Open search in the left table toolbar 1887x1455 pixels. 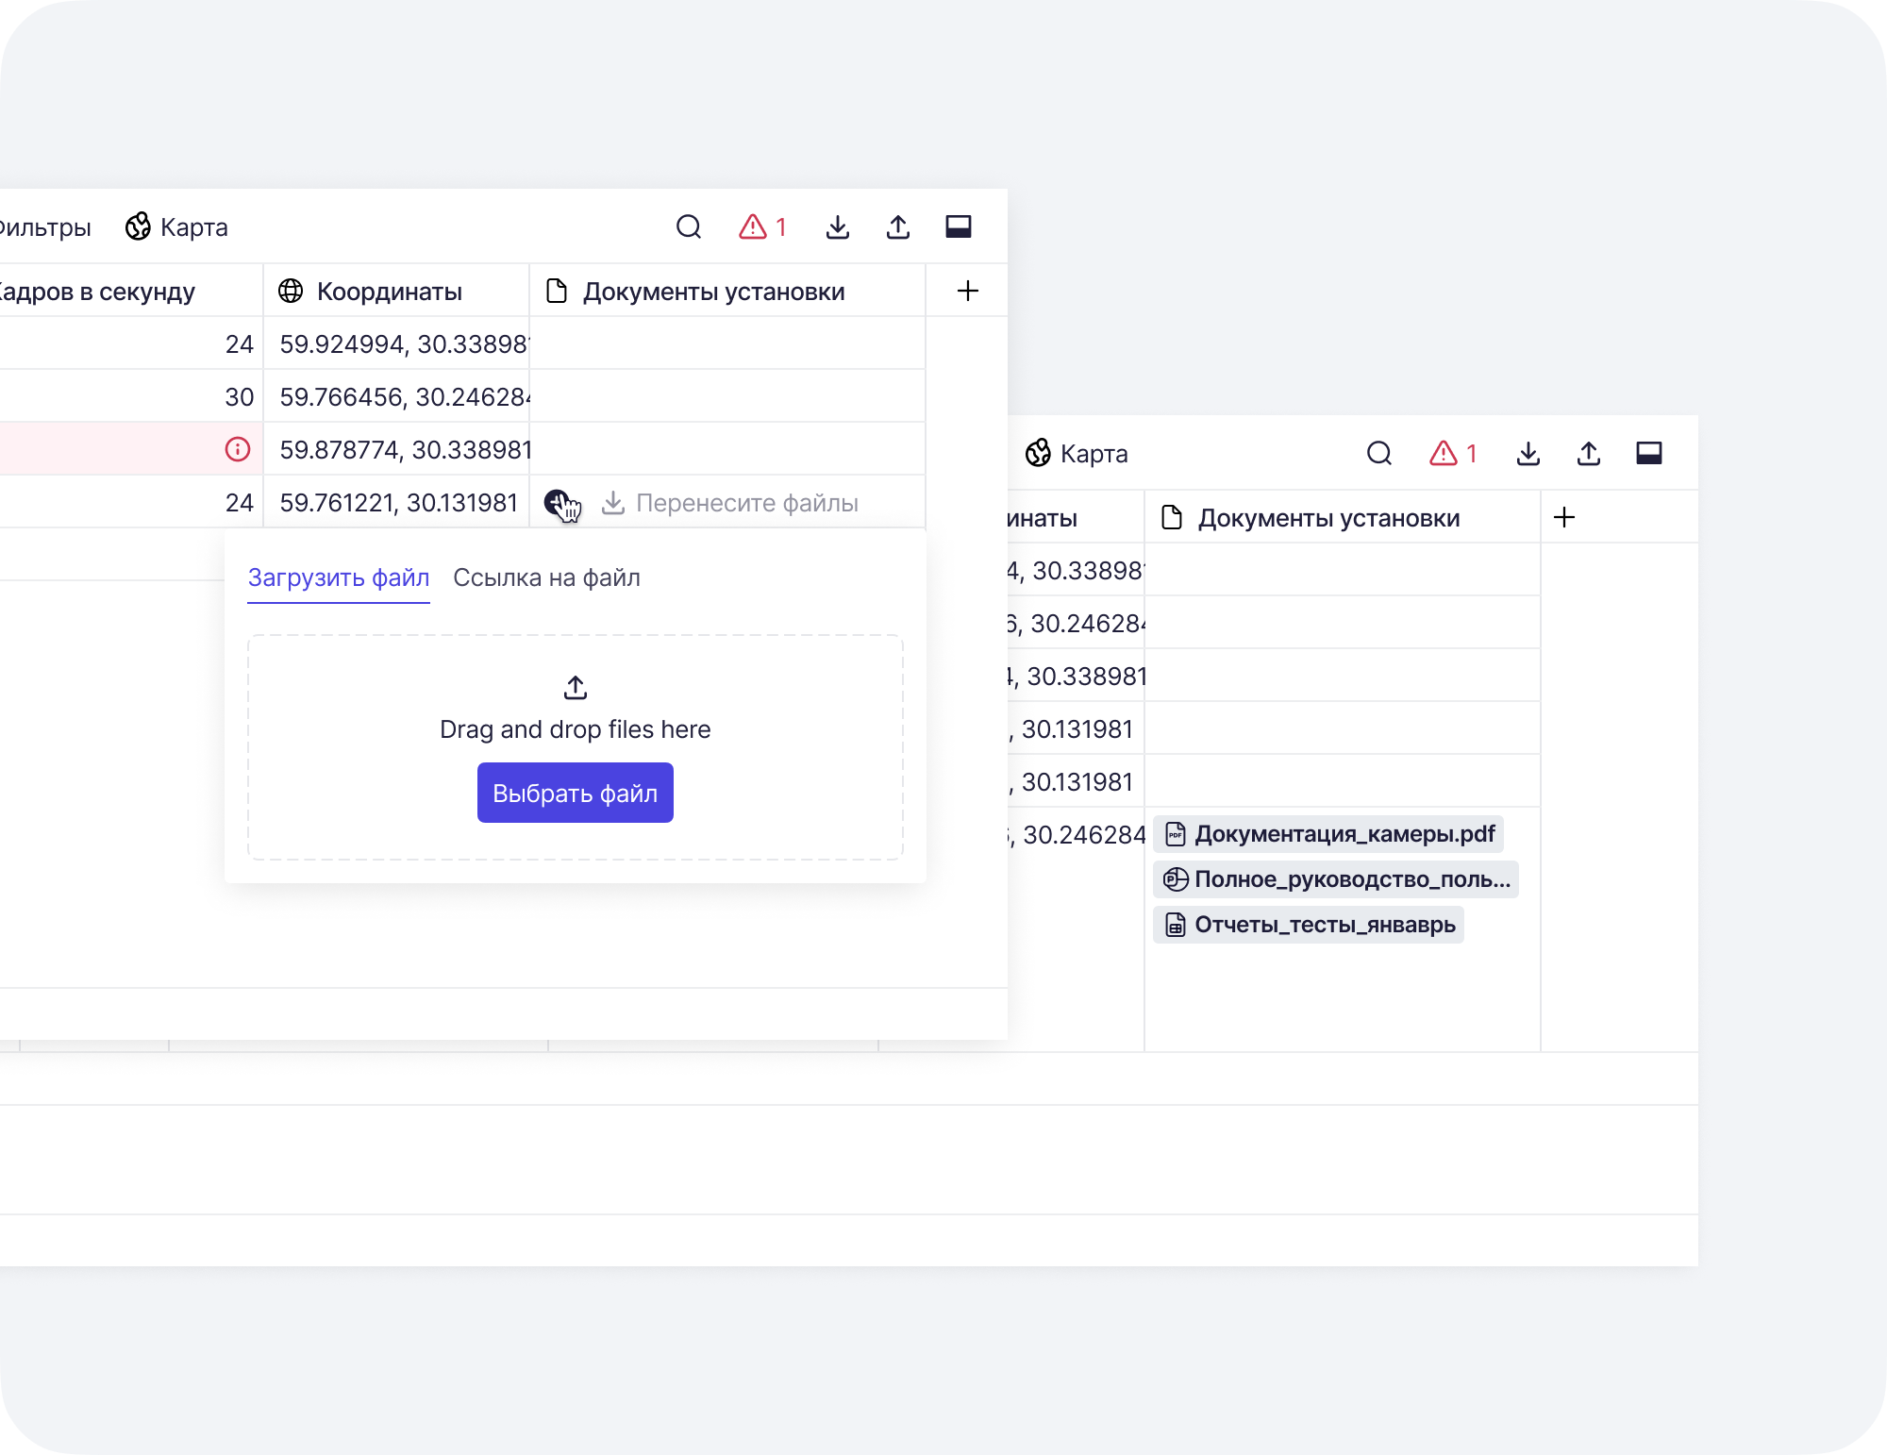(689, 227)
